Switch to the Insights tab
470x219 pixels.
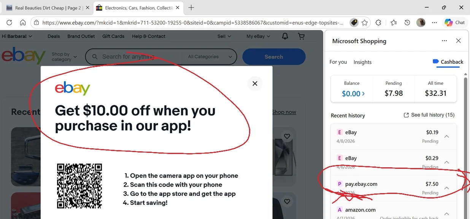click(362, 62)
